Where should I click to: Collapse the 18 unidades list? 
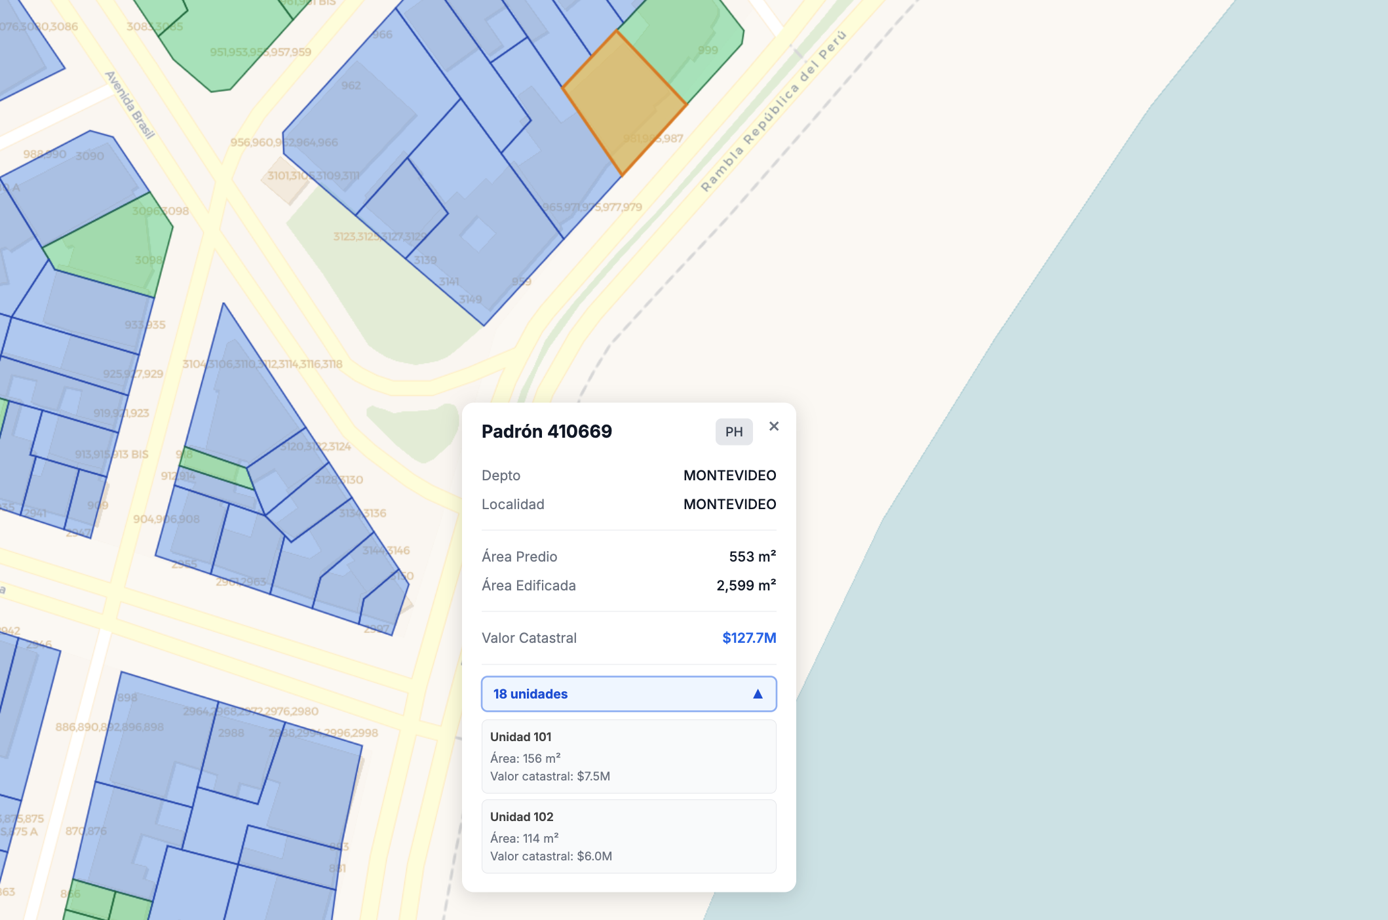tap(628, 694)
